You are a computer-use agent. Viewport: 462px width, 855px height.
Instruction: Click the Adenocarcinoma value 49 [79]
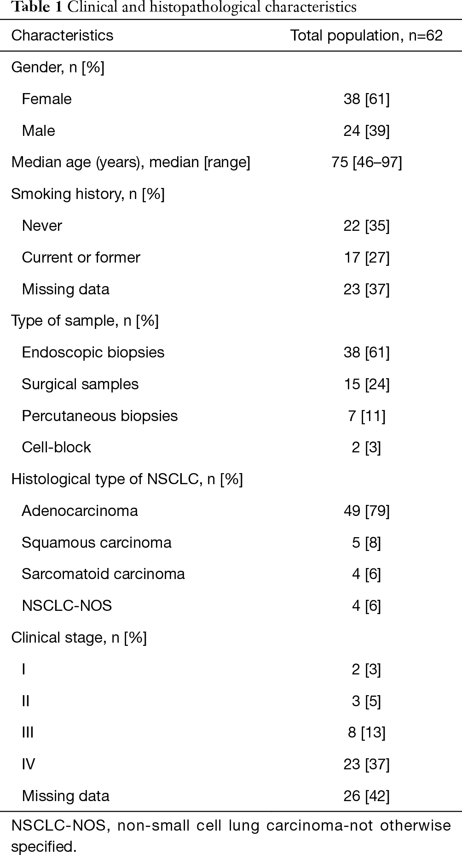(x=367, y=511)
